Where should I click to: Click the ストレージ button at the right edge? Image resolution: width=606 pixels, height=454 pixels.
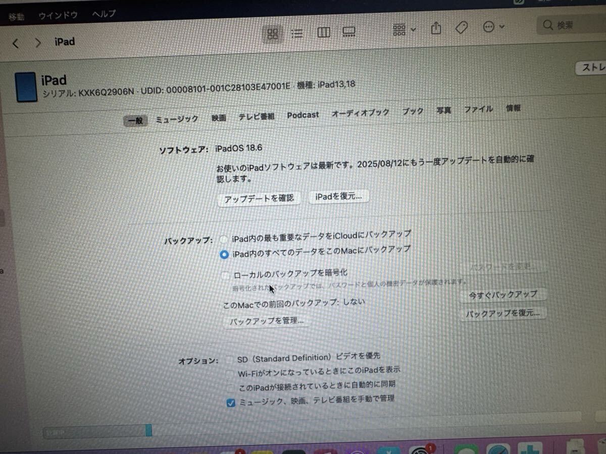coord(592,69)
